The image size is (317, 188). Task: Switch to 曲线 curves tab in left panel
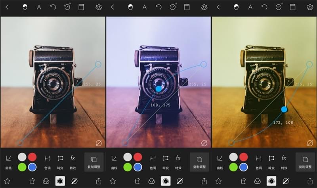9,161
